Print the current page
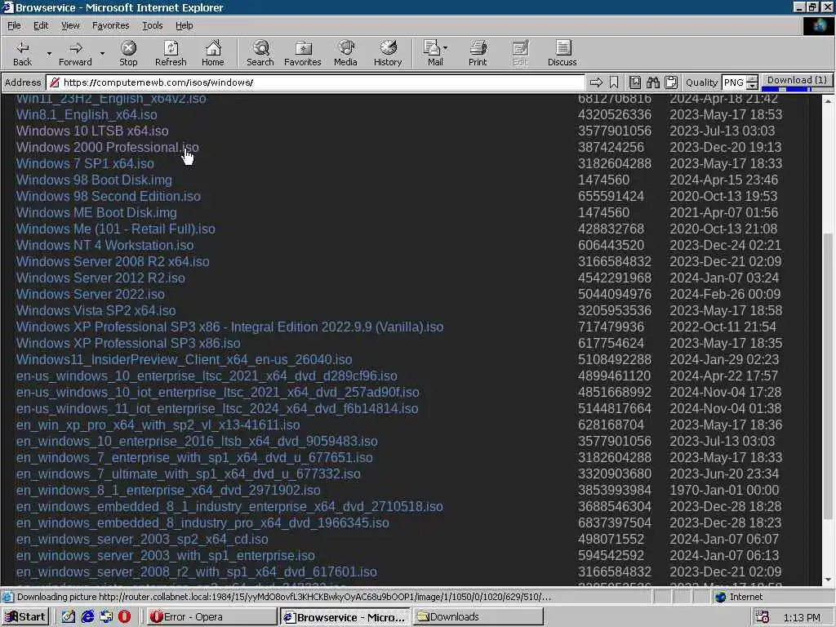The height and width of the screenshot is (627, 836). (478, 53)
